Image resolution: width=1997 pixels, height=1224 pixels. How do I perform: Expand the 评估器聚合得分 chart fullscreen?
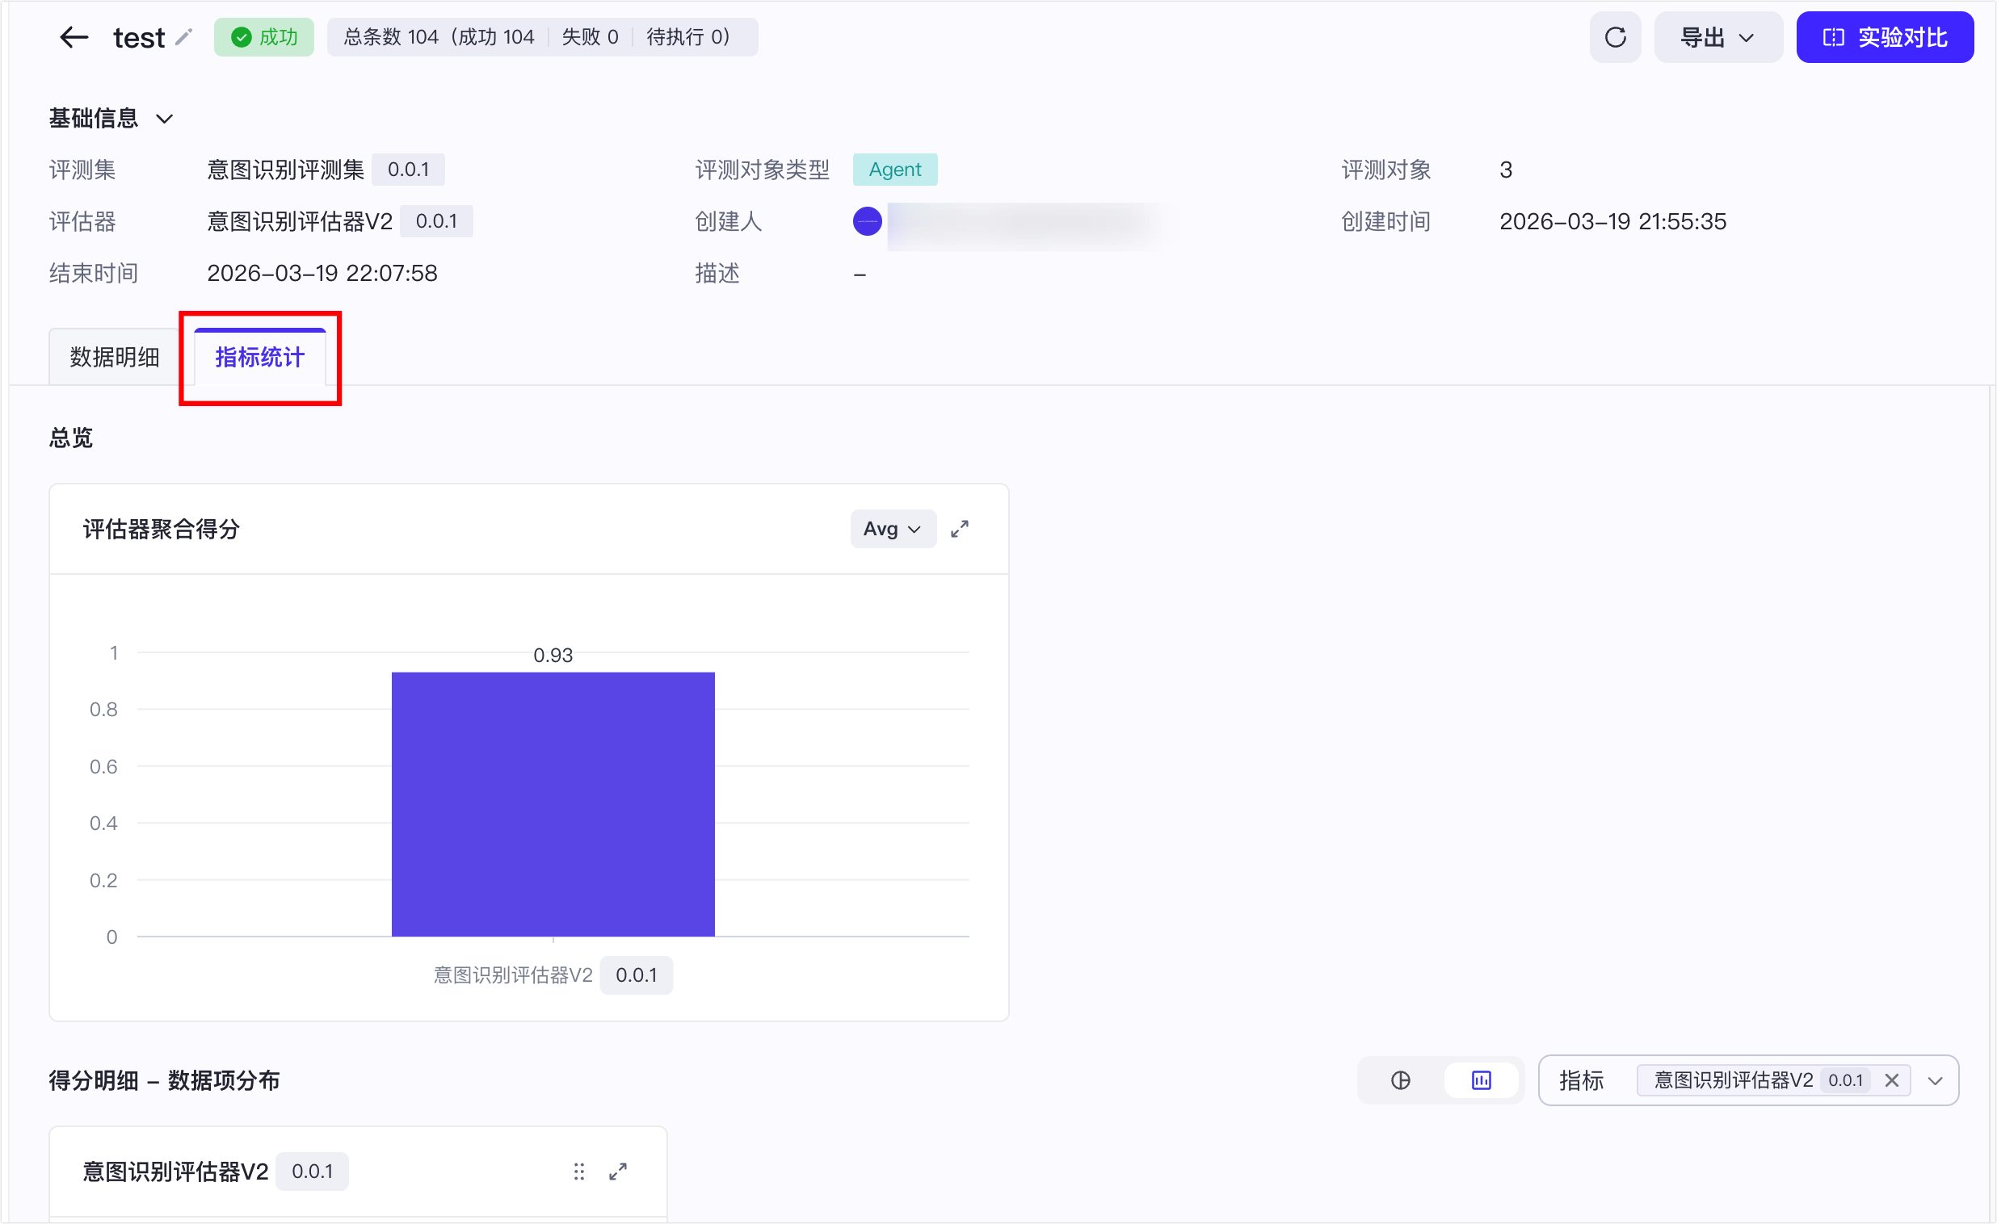pos(960,529)
